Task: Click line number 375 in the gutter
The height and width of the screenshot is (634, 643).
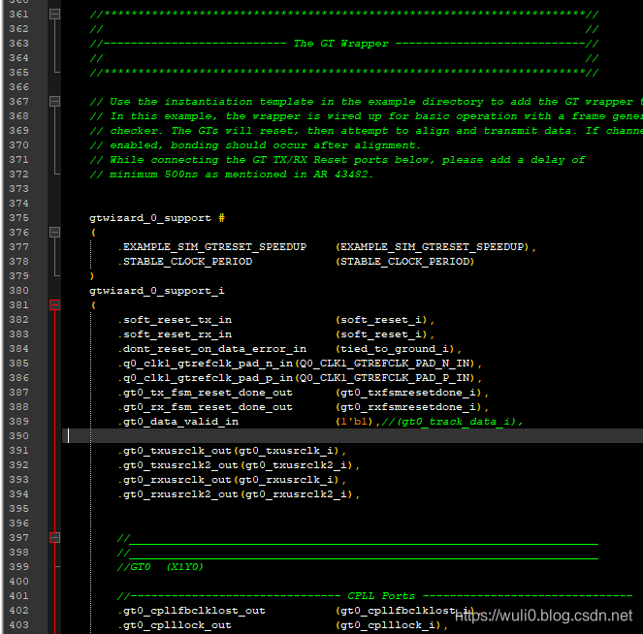Action: pos(18,218)
